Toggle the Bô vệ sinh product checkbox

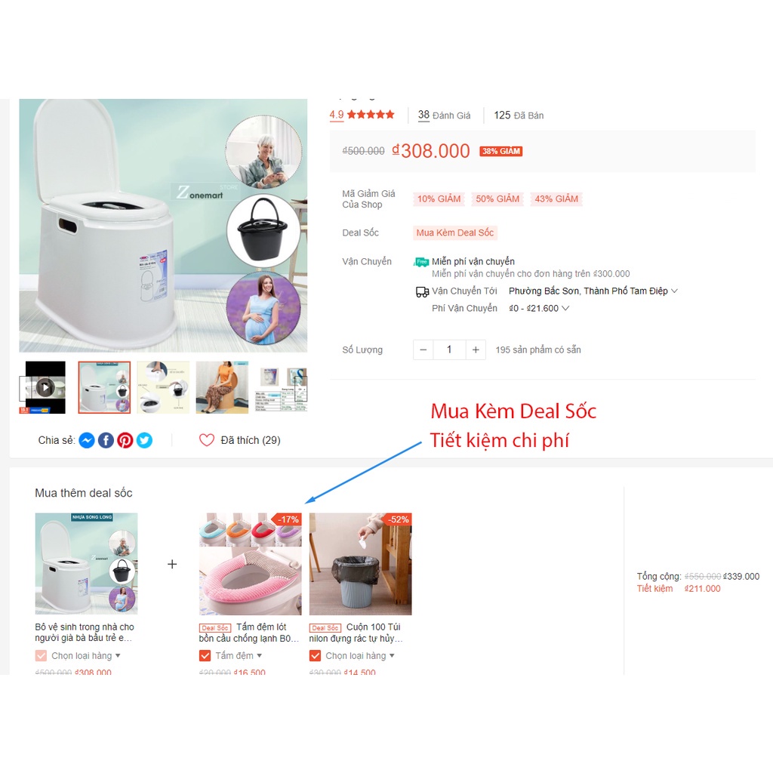click(41, 656)
